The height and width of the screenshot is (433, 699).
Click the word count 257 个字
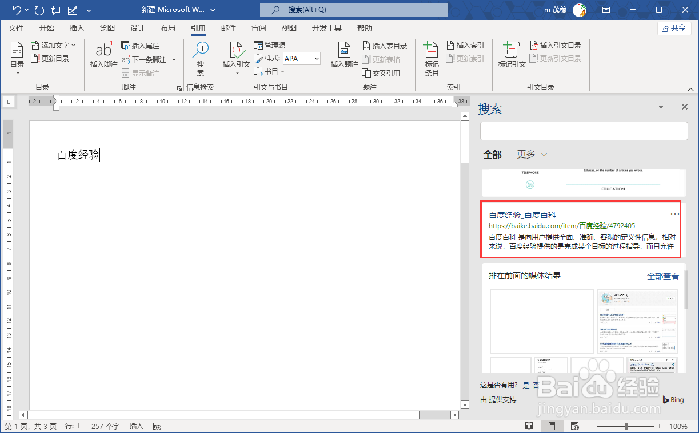click(105, 426)
